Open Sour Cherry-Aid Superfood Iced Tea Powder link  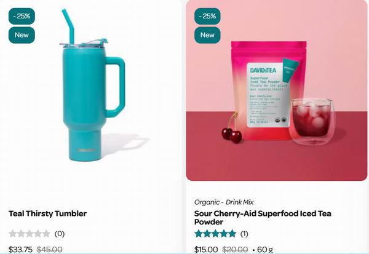(x=263, y=218)
